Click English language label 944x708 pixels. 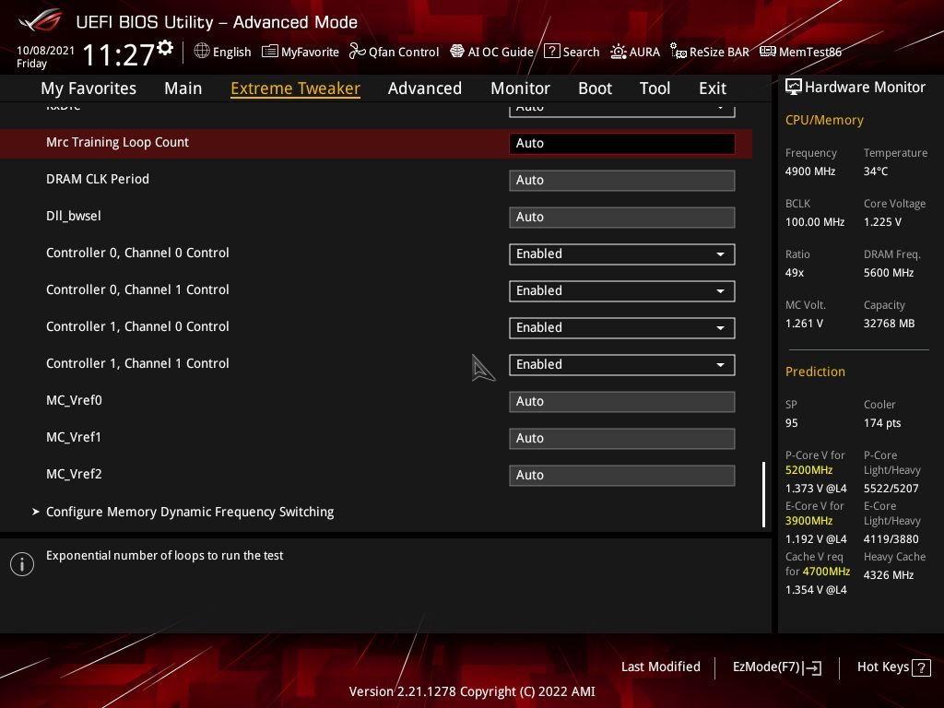point(231,52)
